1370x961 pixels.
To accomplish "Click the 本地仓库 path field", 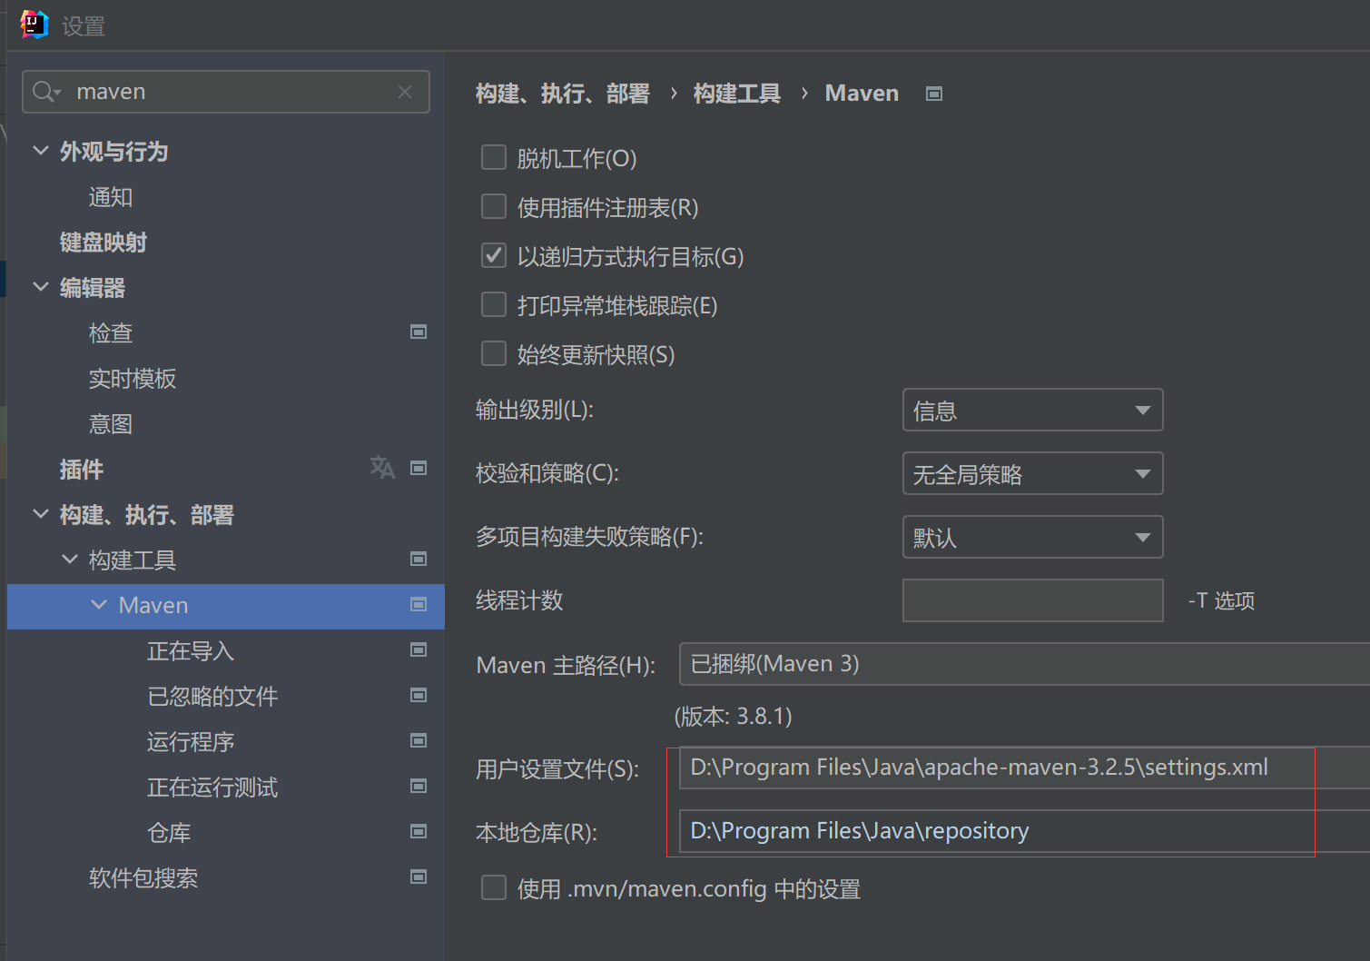I will (1024, 831).
